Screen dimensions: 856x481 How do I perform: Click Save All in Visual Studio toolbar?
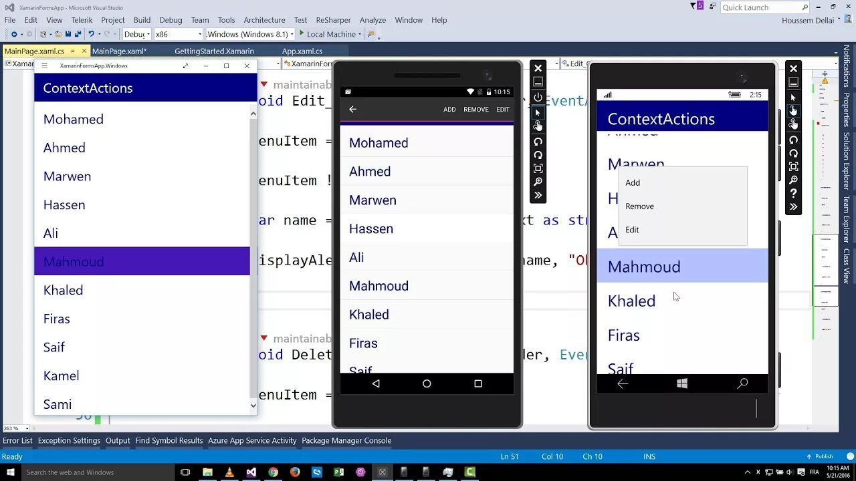pos(78,34)
